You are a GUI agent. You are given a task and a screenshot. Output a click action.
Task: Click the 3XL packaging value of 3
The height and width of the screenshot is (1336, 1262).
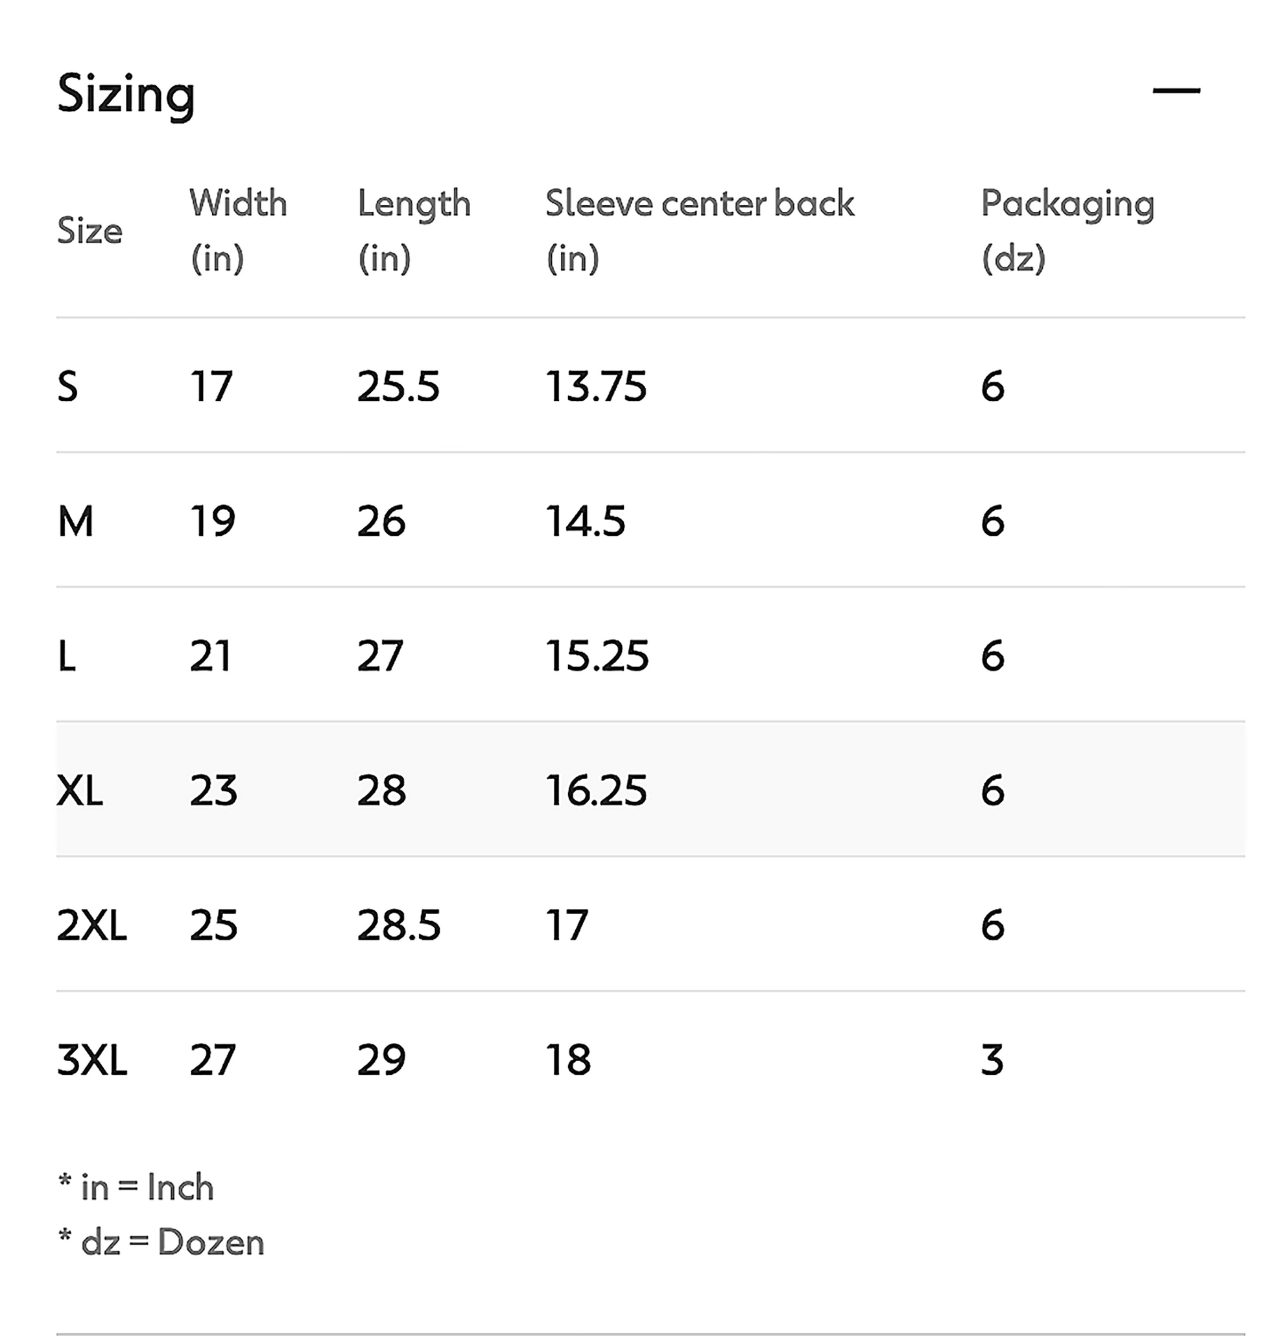[x=992, y=1061]
